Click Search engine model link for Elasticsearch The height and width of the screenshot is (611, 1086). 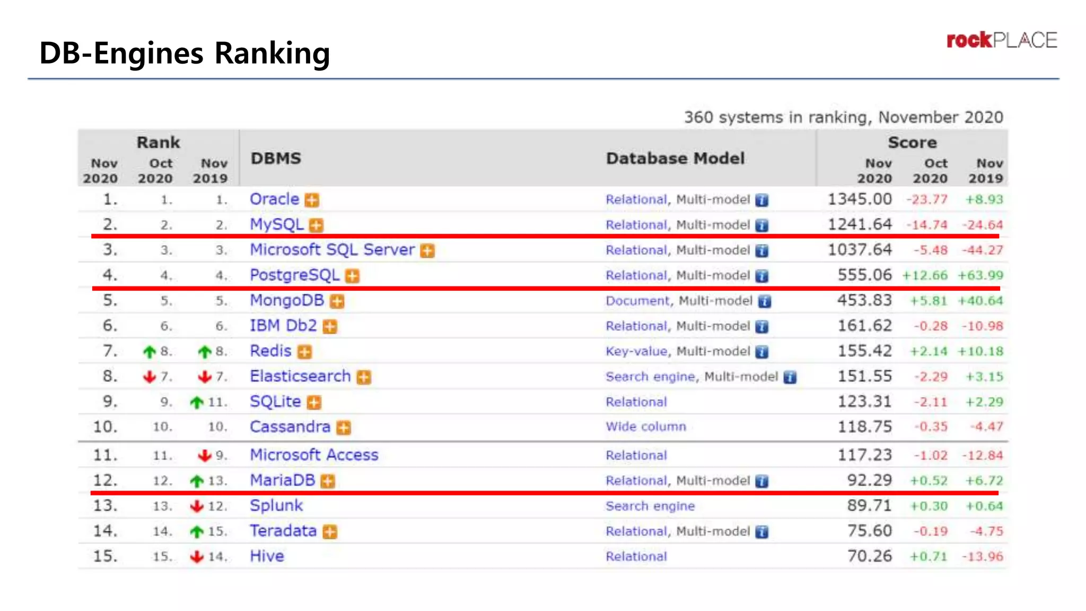click(651, 377)
